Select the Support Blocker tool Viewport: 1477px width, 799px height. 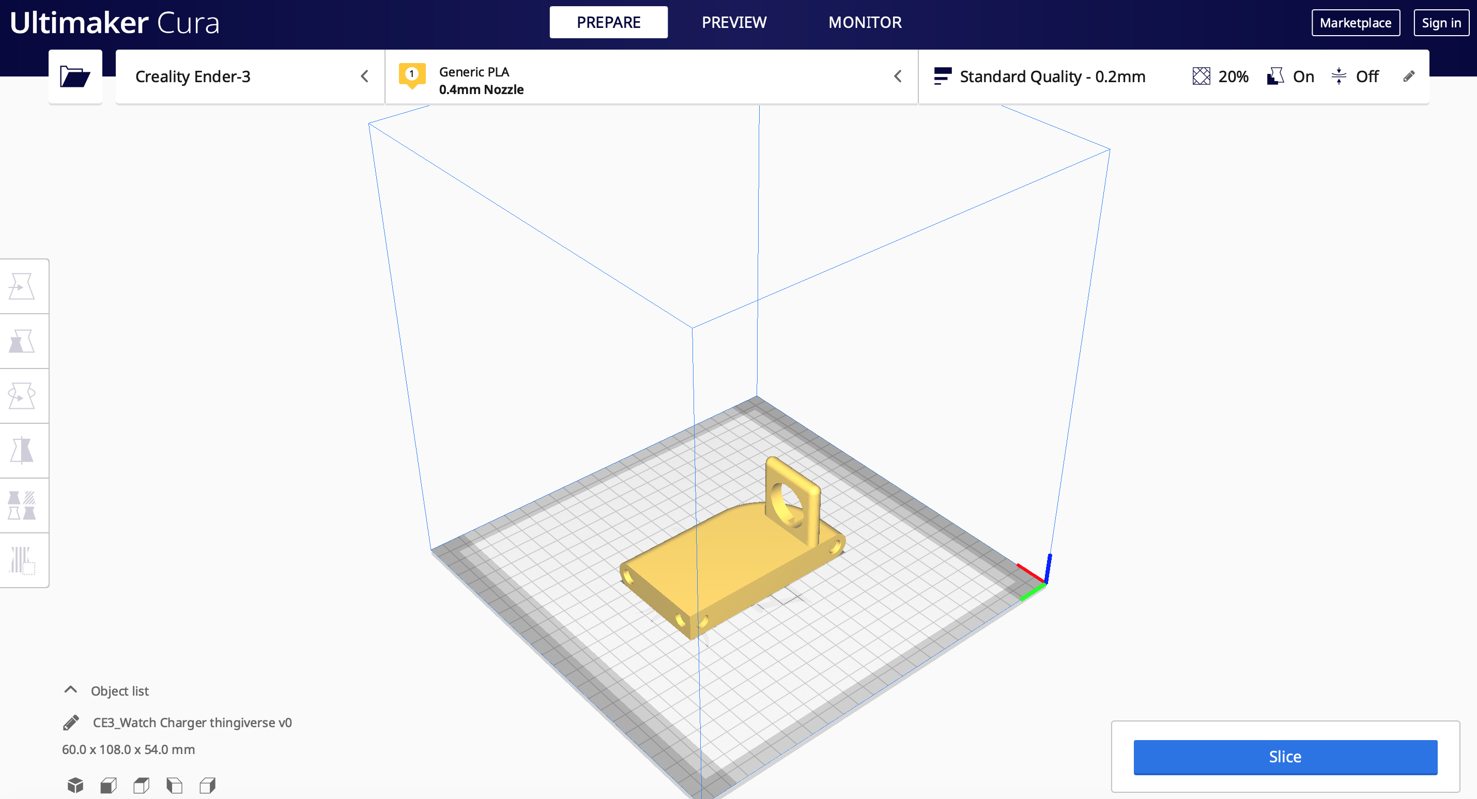point(22,560)
